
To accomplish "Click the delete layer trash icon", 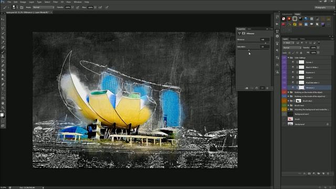I will tap(328, 174).
